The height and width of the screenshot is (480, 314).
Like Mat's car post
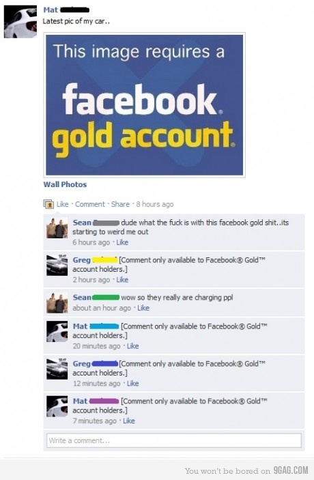(x=62, y=204)
